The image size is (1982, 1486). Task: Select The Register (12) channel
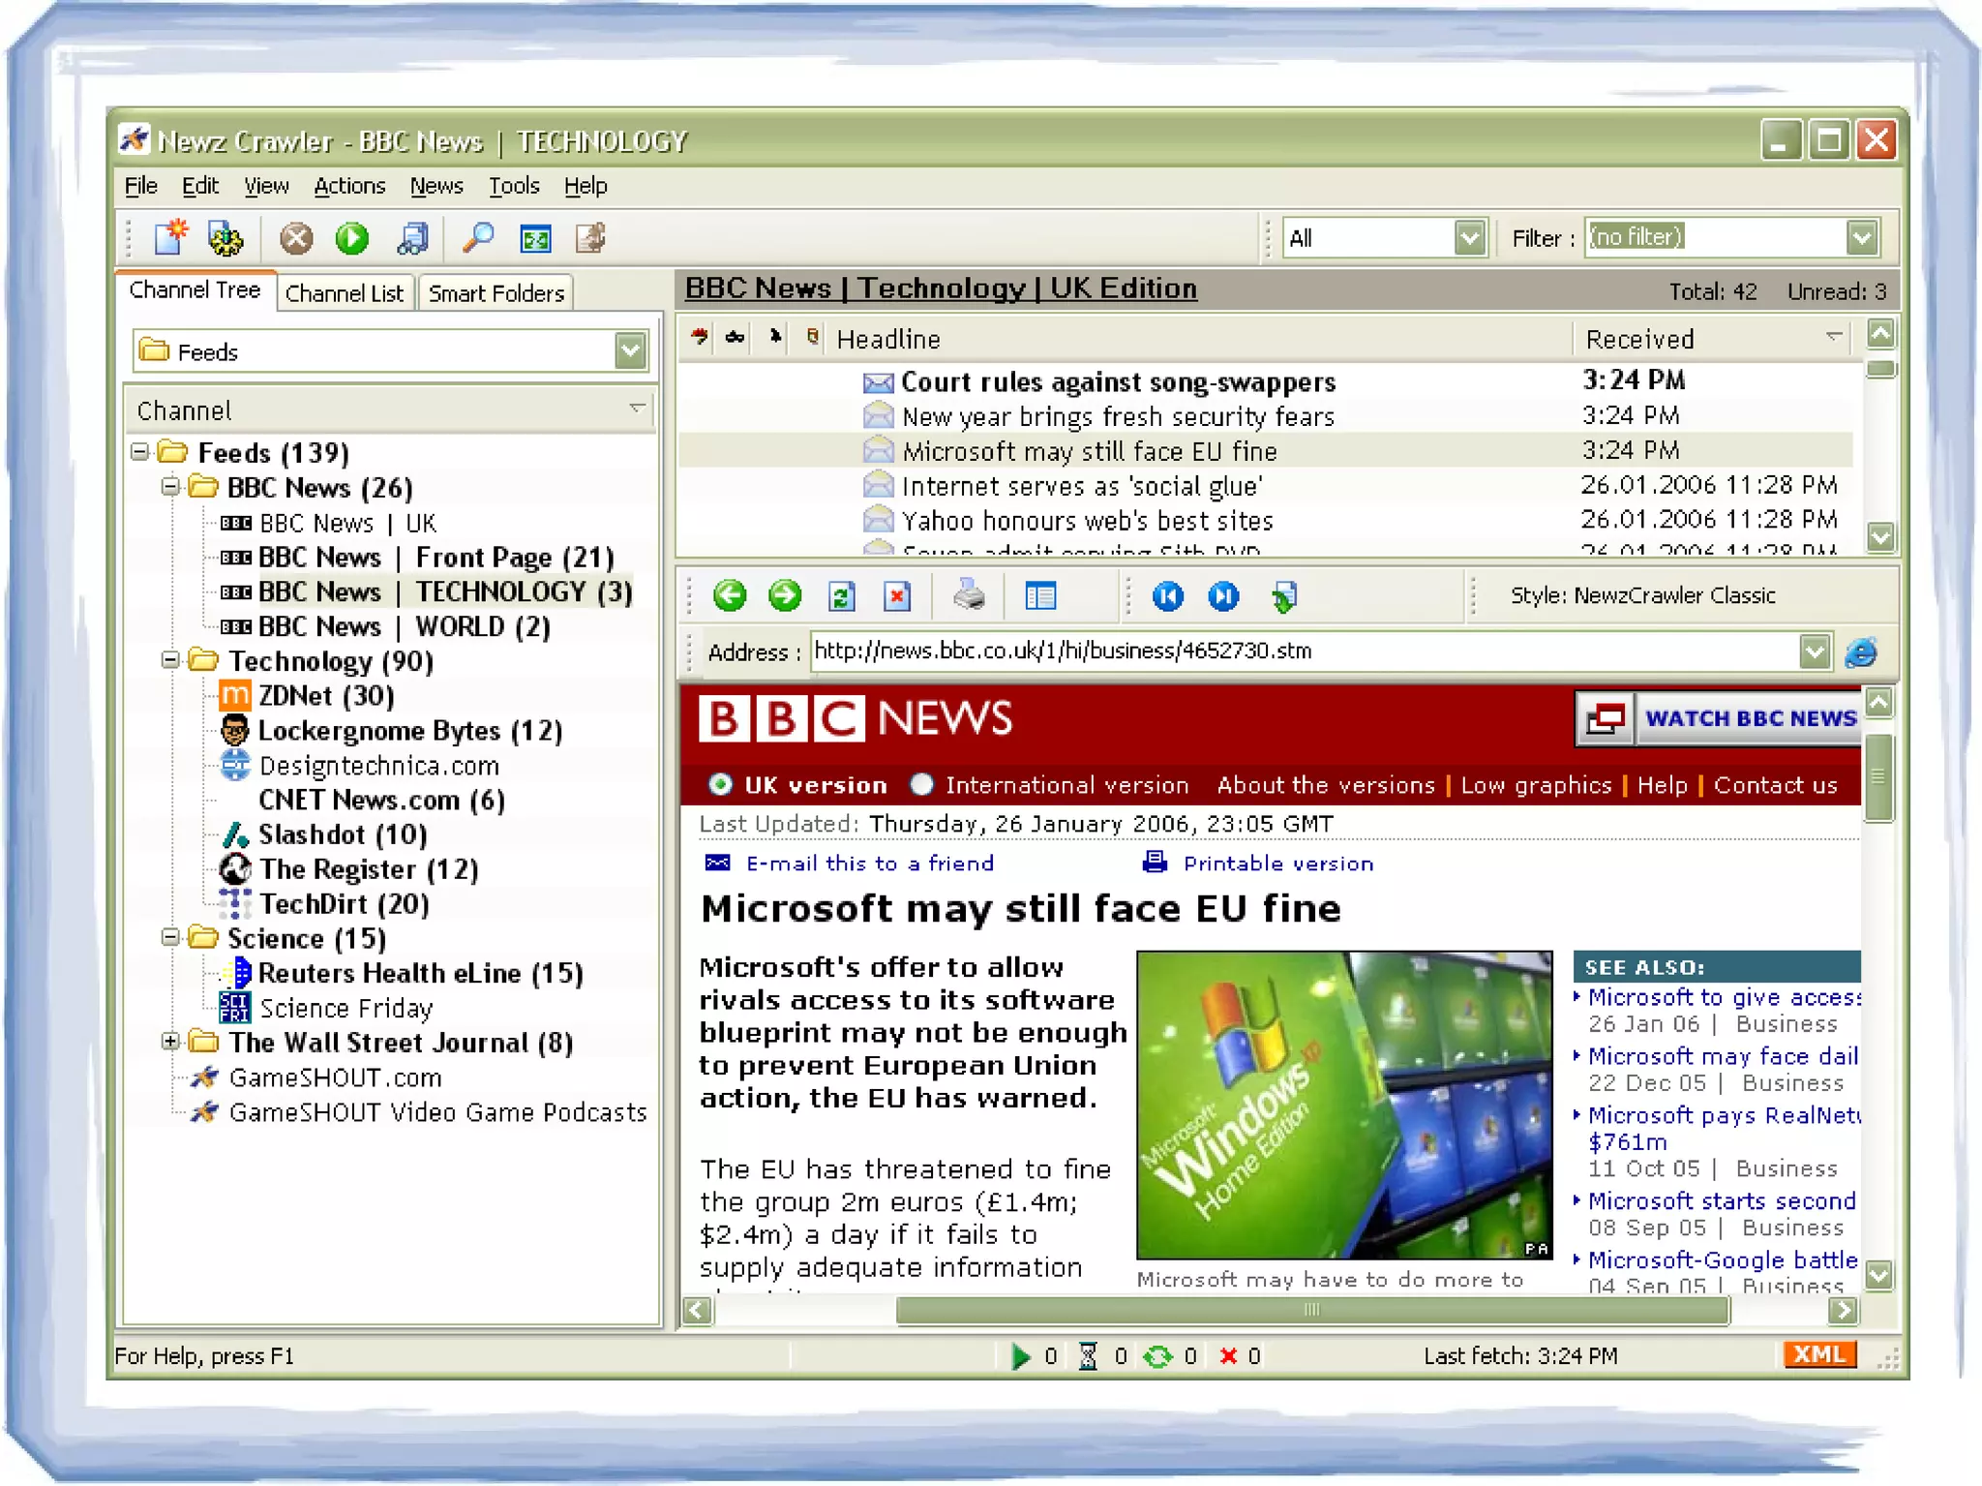[368, 869]
